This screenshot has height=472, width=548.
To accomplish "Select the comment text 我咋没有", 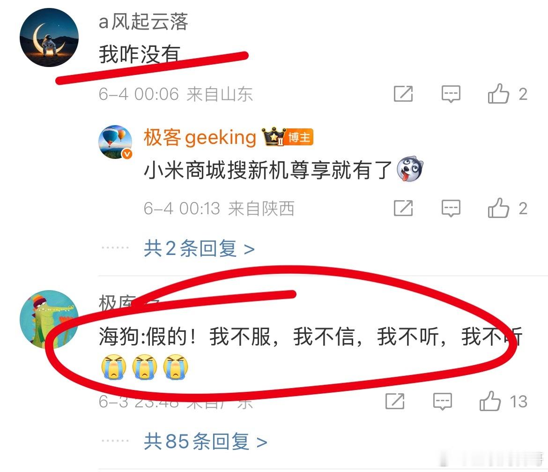I will (x=140, y=54).
